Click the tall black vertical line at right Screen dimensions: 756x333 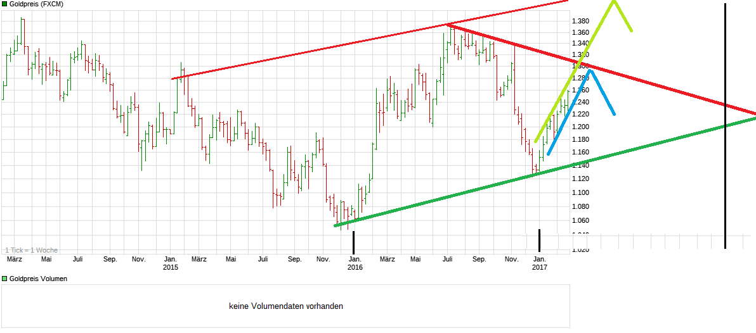pos(725,127)
